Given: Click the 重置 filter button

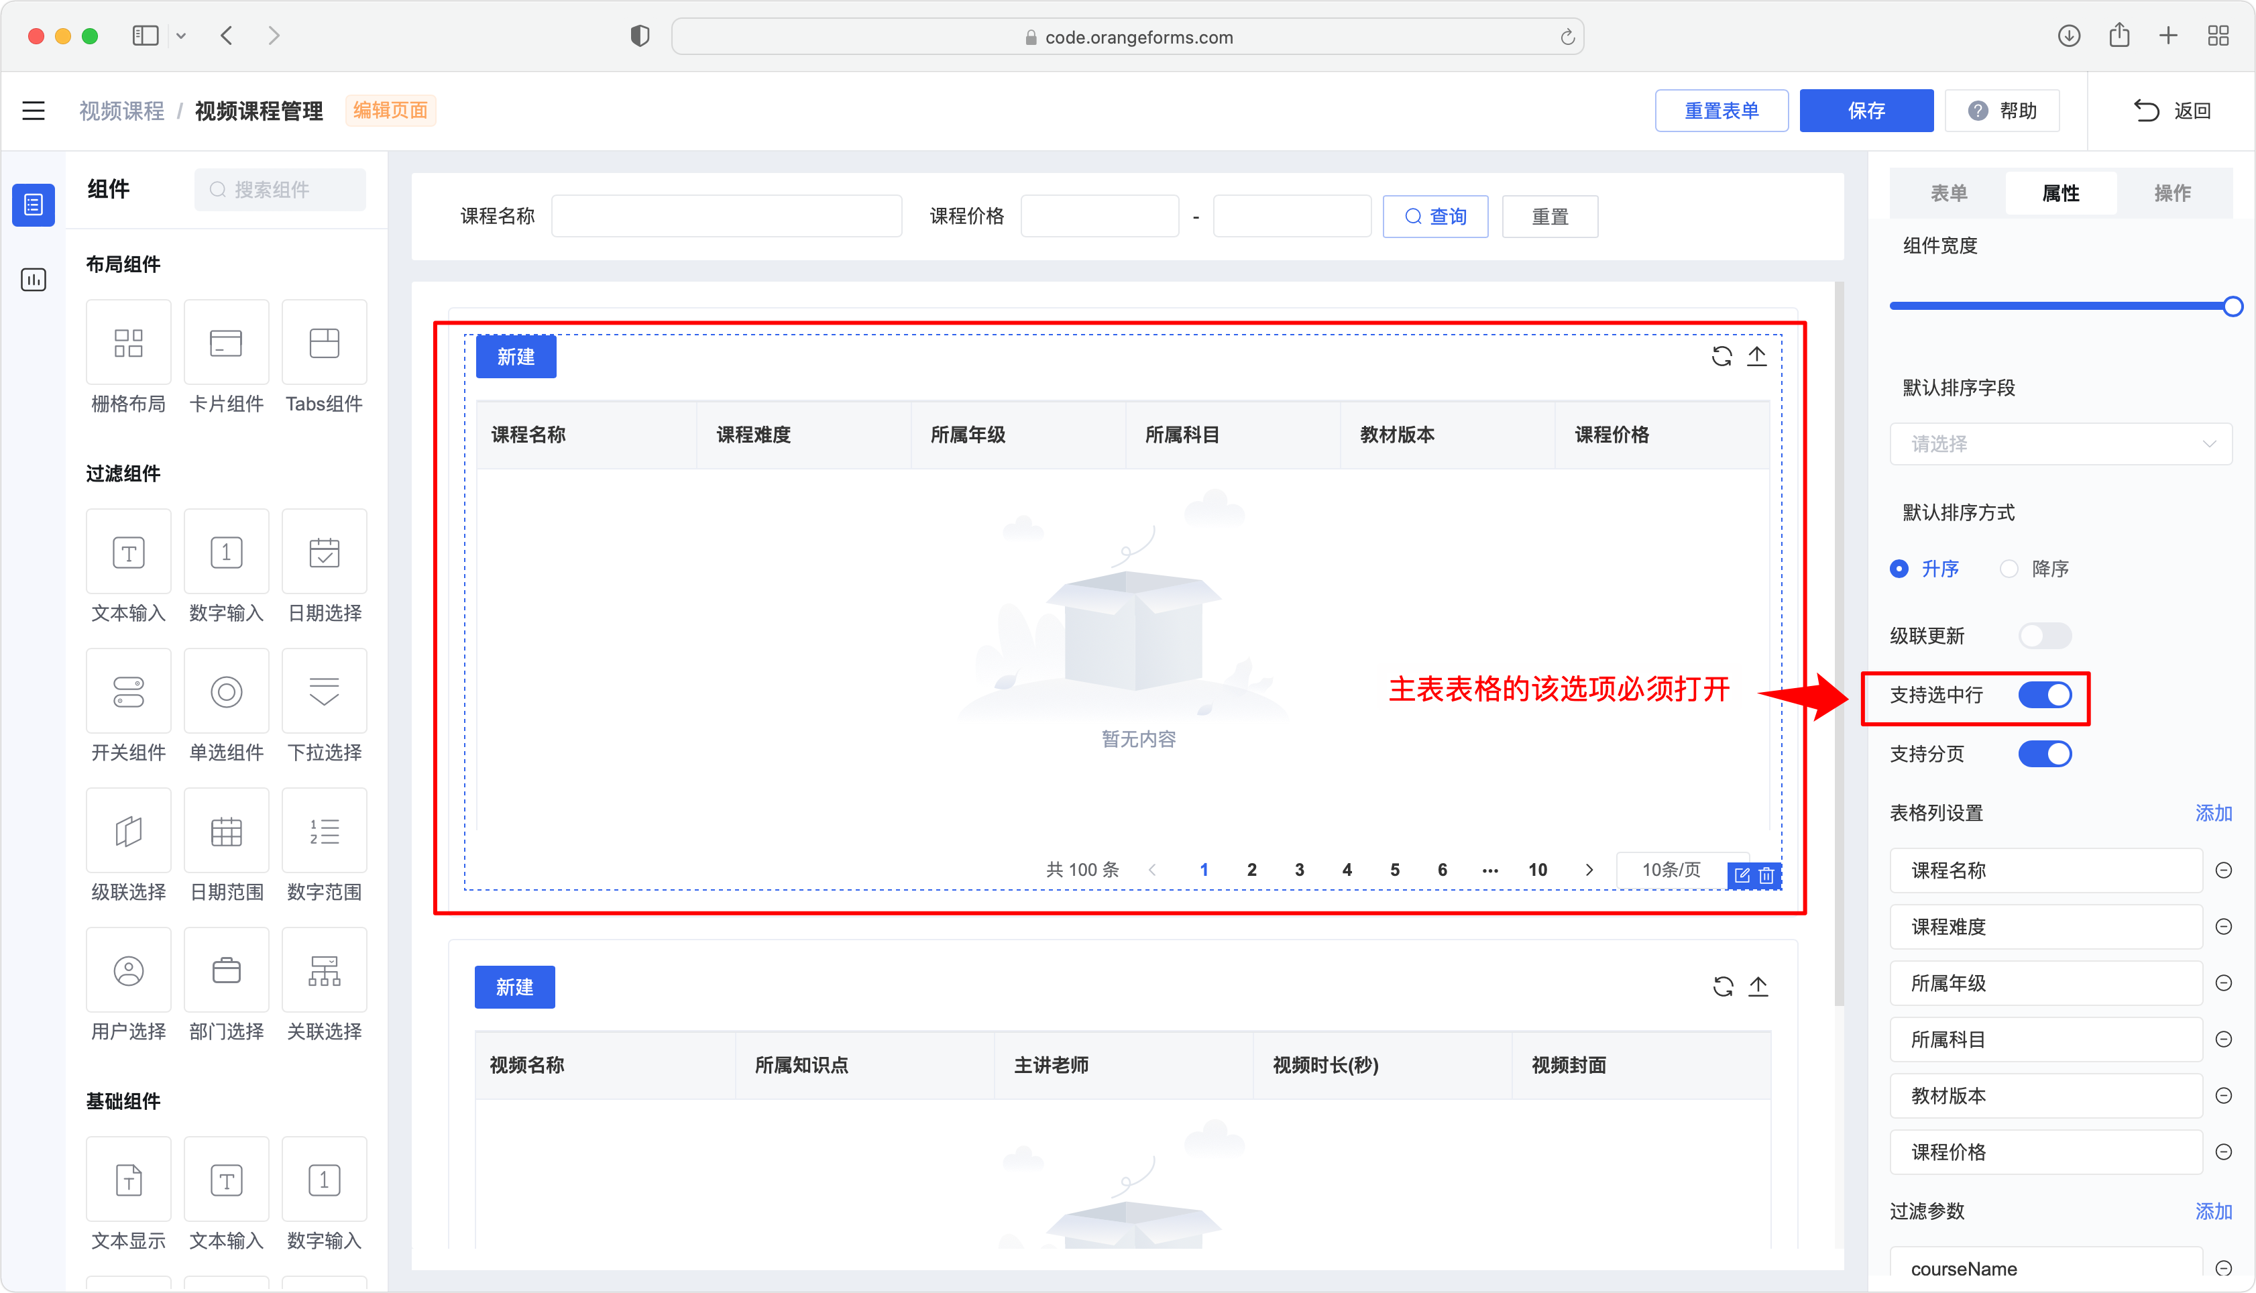Looking at the screenshot, I should point(1549,217).
